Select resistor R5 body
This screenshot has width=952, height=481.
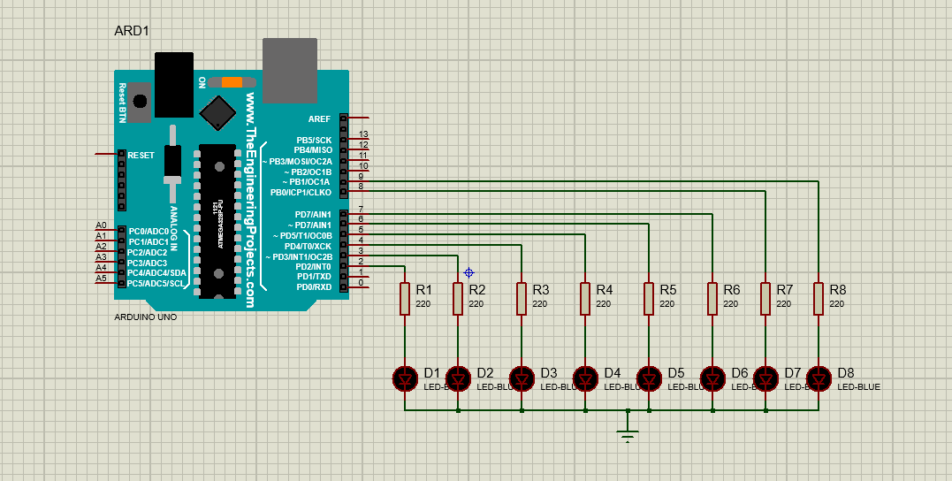tap(649, 299)
